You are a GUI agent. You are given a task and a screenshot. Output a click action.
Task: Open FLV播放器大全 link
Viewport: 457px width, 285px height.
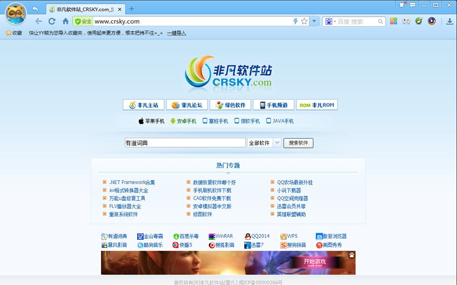click(x=125, y=207)
